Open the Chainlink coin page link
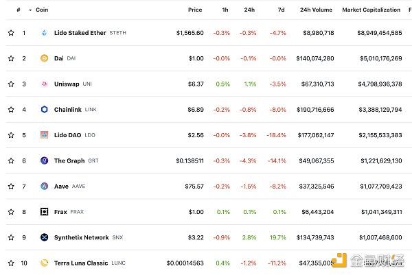Screen dimensions: 412x275 (x=69, y=110)
